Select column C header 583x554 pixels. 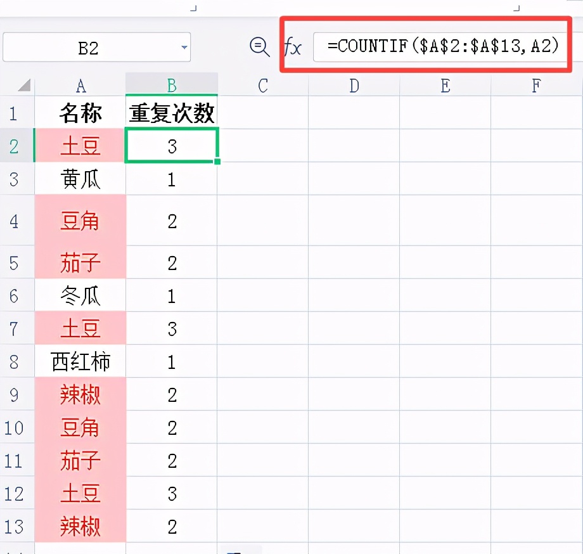click(263, 86)
